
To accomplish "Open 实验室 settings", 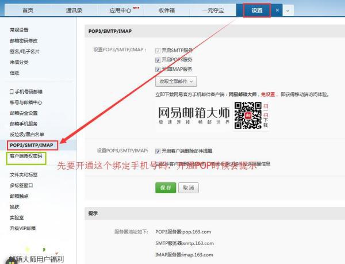I will (17, 217).
